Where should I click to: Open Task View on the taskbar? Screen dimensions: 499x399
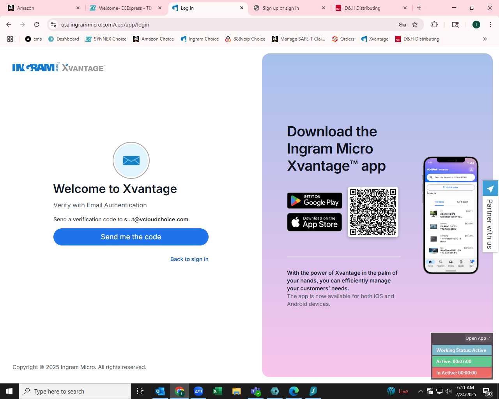(140, 391)
